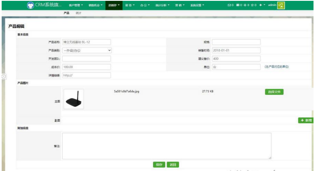The width and height of the screenshot is (316, 171).
Task: Click the 建议售价 input field
Action: click(236, 59)
